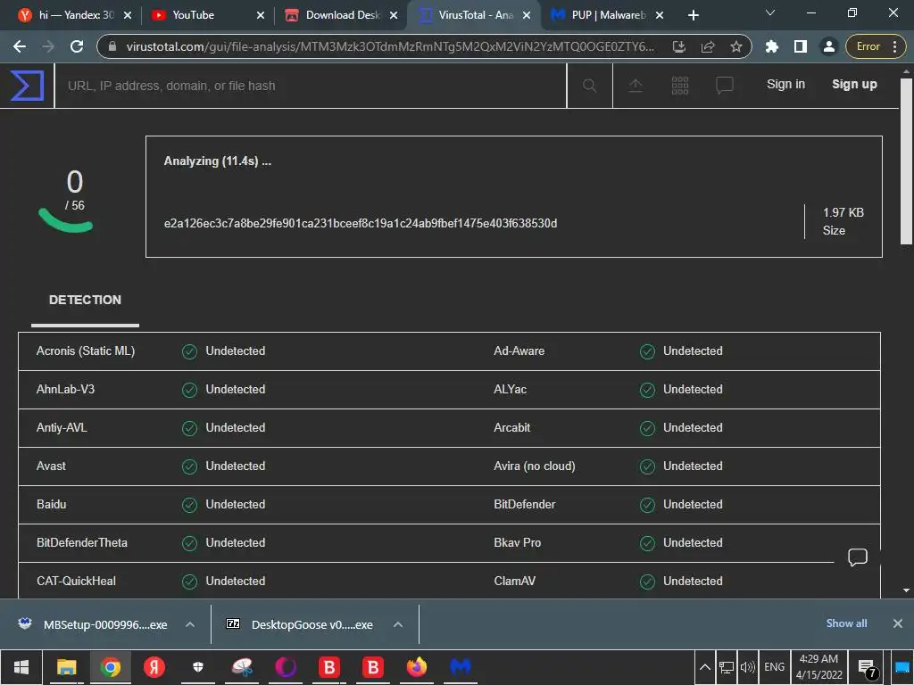Click the BitDefenderTheta engine name
Image resolution: width=914 pixels, height=685 pixels.
pyautogui.click(x=81, y=542)
